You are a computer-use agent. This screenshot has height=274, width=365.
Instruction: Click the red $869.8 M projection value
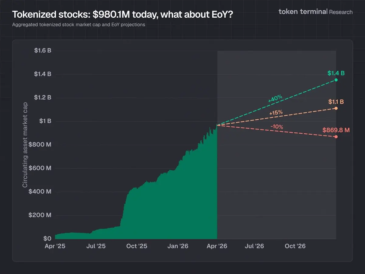336,130
